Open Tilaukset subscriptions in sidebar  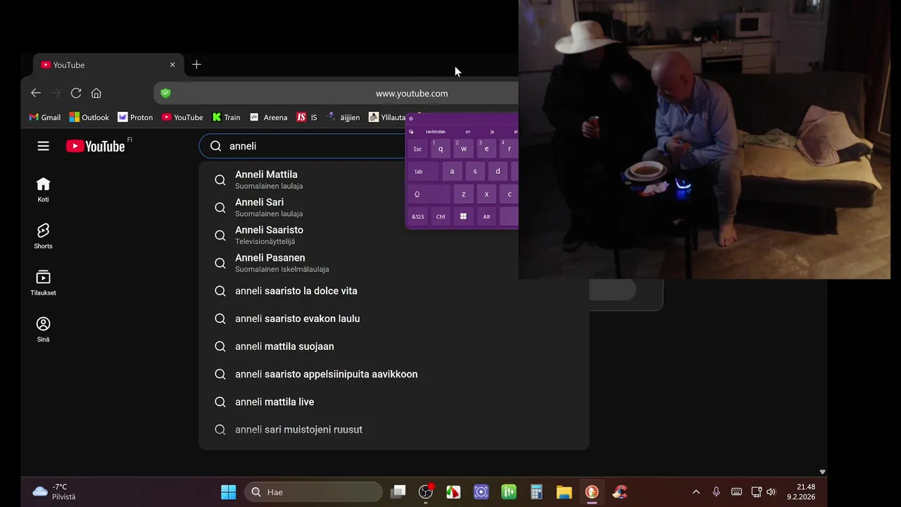(x=43, y=283)
